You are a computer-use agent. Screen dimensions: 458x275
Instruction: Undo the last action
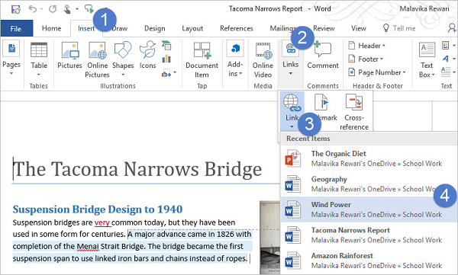33,9
